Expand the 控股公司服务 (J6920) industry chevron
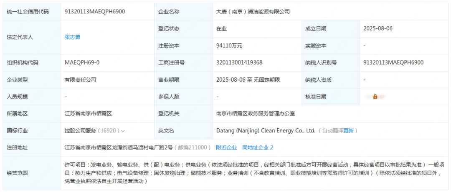 [x=123, y=131]
